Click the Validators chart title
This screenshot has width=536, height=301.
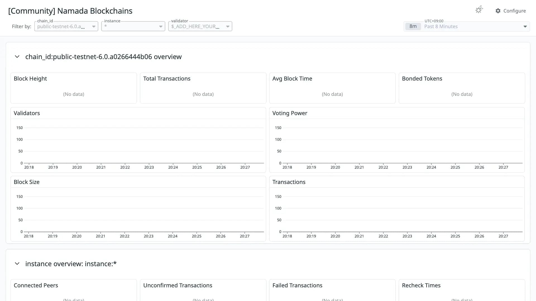coord(27,113)
